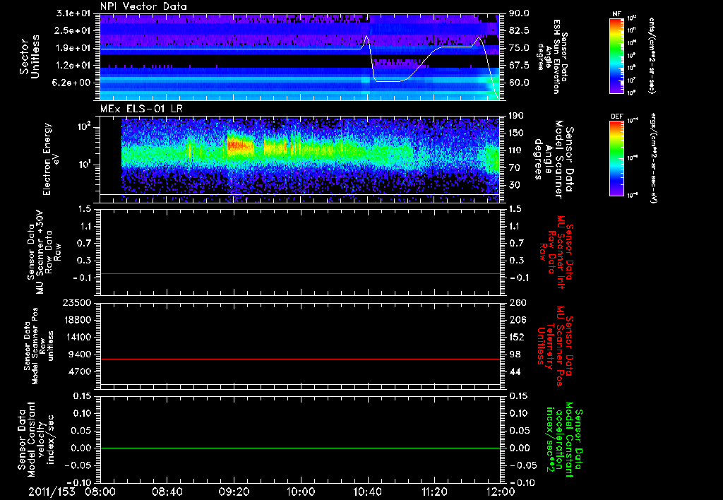
Task: Click the red line in MU Scanner +30V plot
Action: click(300, 273)
